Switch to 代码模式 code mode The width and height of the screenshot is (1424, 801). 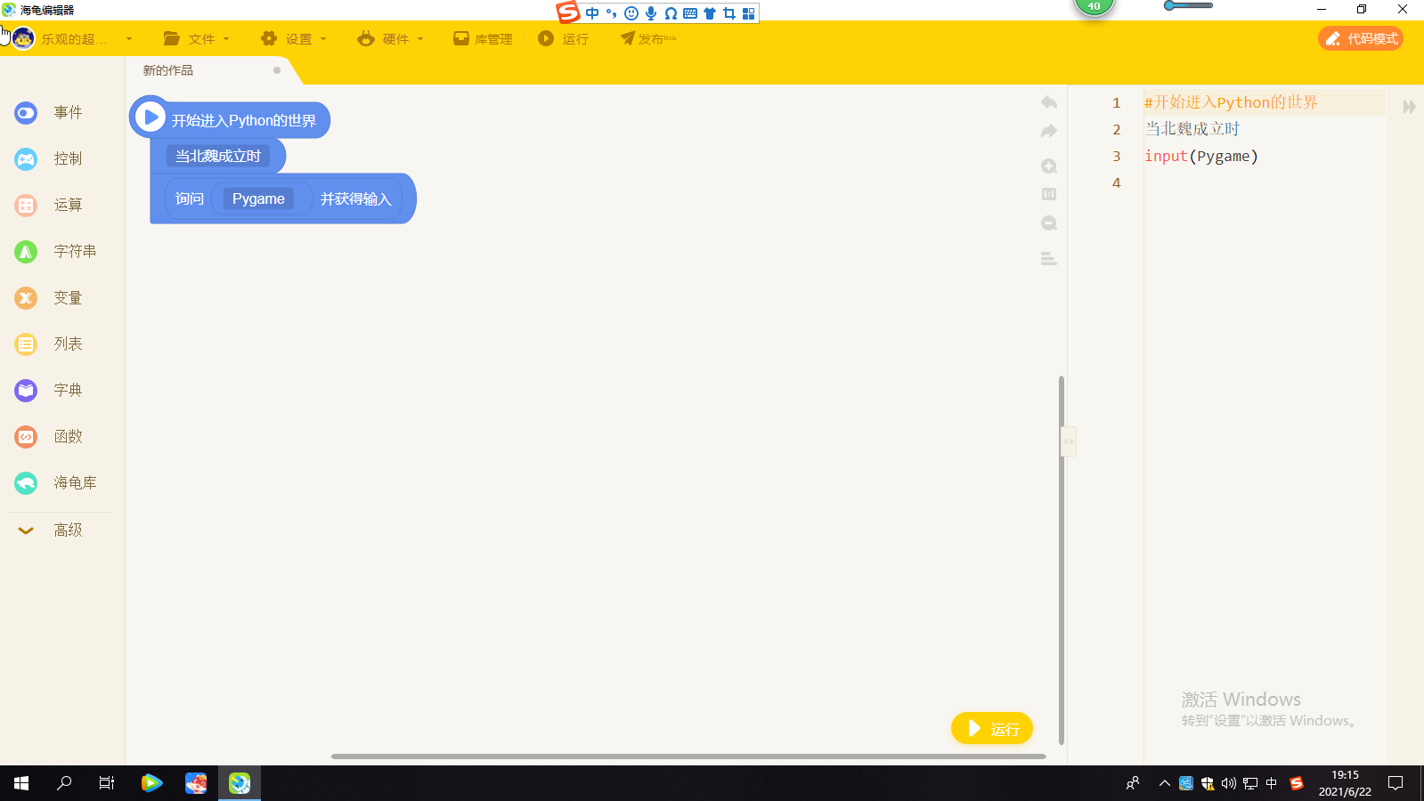point(1361,38)
